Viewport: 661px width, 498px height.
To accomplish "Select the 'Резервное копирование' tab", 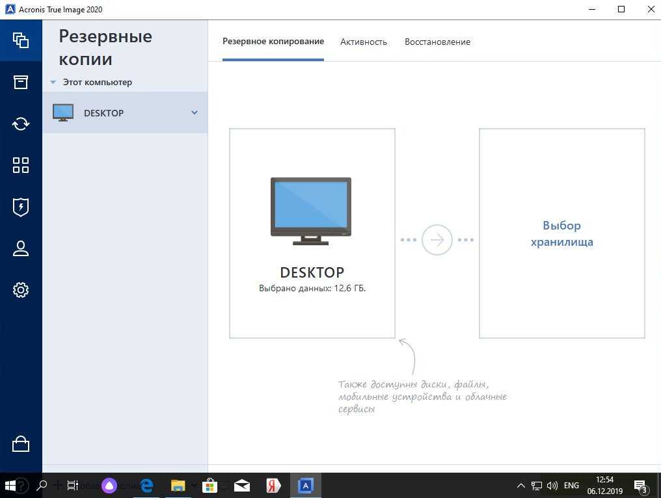I will (273, 42).
